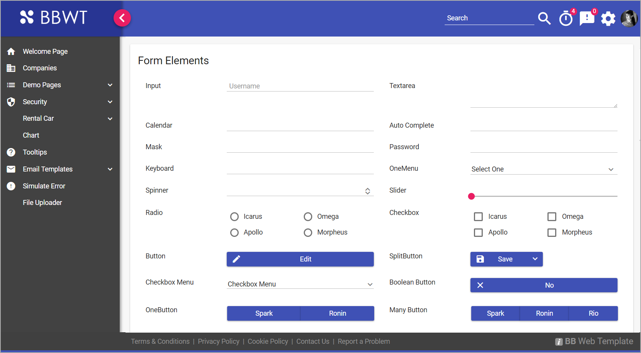641x353 pixels.
Task: Click the Username input field
Action: tap(300, 86)
